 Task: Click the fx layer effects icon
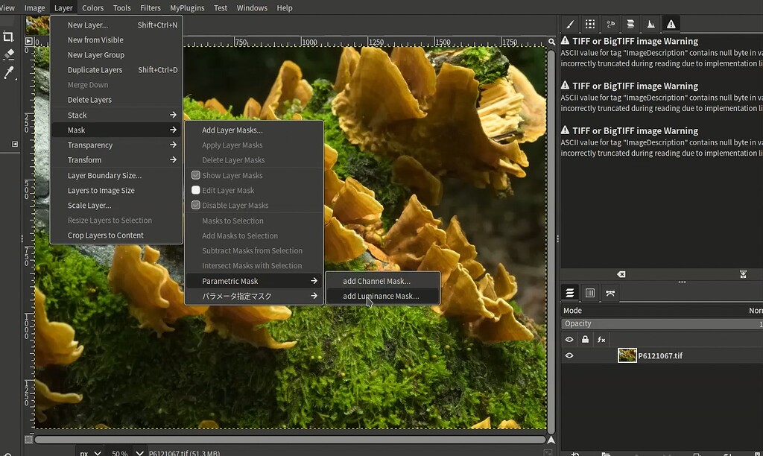(x=601, y=339)
